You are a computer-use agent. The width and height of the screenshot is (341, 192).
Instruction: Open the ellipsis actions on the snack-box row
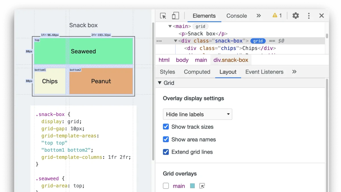[159, 41]
